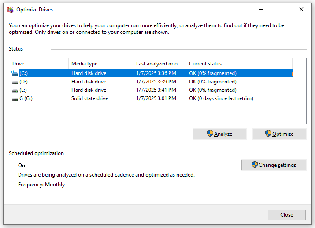Image resolution: width=315 pixels, height=228 pixels.
Task: Click OK (0 days since last retrim) status
Action: click(221, 98)
